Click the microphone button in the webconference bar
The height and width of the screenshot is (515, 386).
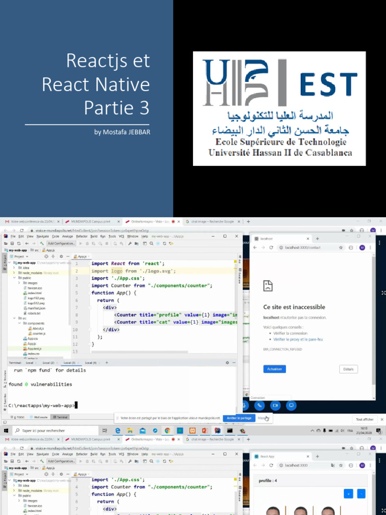coord(244,405)
